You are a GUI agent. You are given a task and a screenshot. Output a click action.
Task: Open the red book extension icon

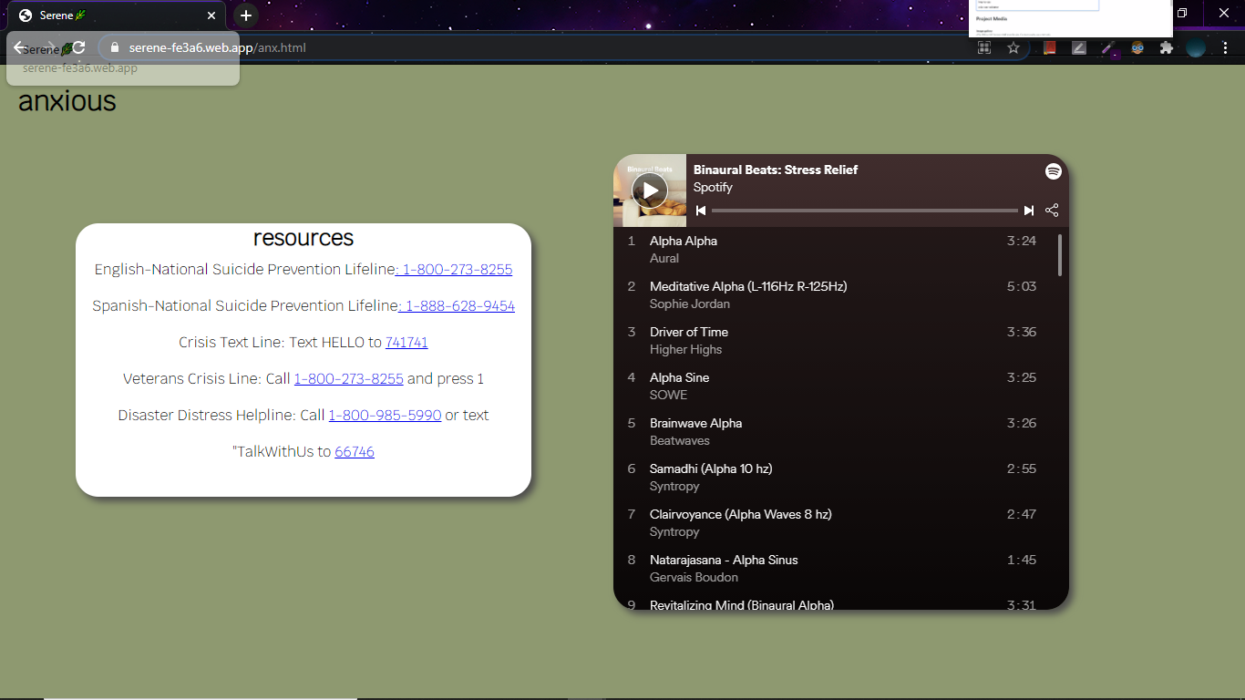coord(1050,47)
